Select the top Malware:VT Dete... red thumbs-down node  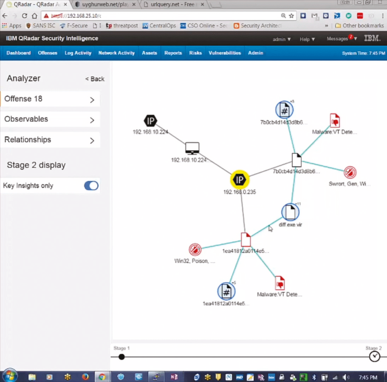pyautogui.click(x=335, y=120)
